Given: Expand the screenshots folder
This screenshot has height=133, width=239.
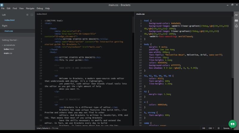Looking at the screenshot, I should (x=9, y=45).
